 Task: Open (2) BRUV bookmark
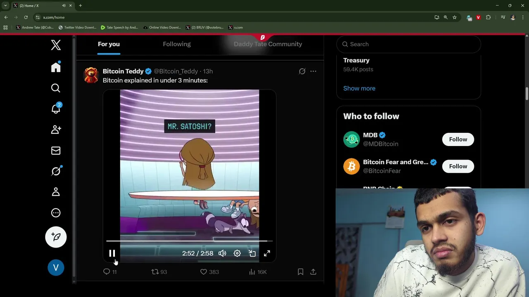[x=205, y=28]
